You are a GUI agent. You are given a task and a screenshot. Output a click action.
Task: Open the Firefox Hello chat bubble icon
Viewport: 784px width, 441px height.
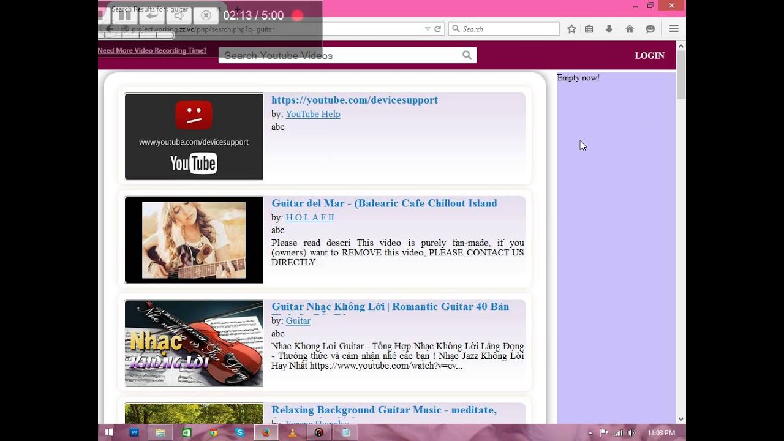click(x=650, y=29)
